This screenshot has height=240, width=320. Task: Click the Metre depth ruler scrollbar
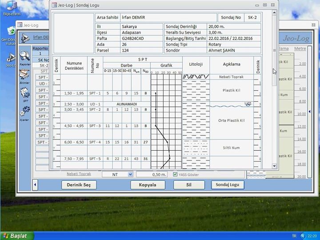[310, 112]
